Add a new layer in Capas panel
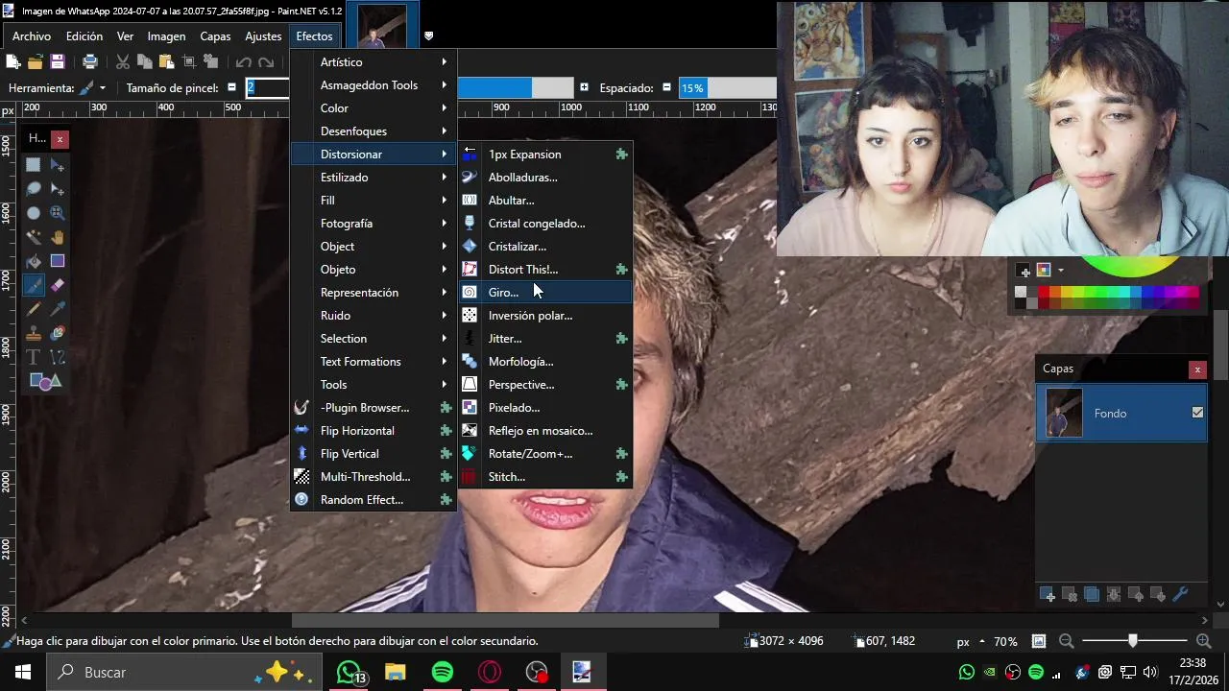 point(1048,595)
